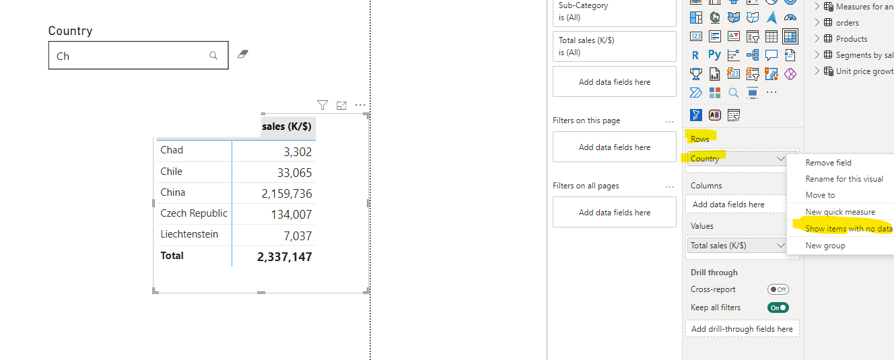Open Total sales (K/$) dropdown in Values
Viewport: 894px width, 360px height.
click(x=780, y=246)
